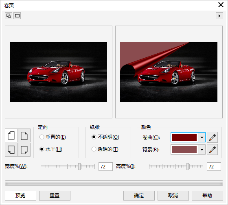Pick curl color with the 卷曲 eyedropper

[212, 137]
